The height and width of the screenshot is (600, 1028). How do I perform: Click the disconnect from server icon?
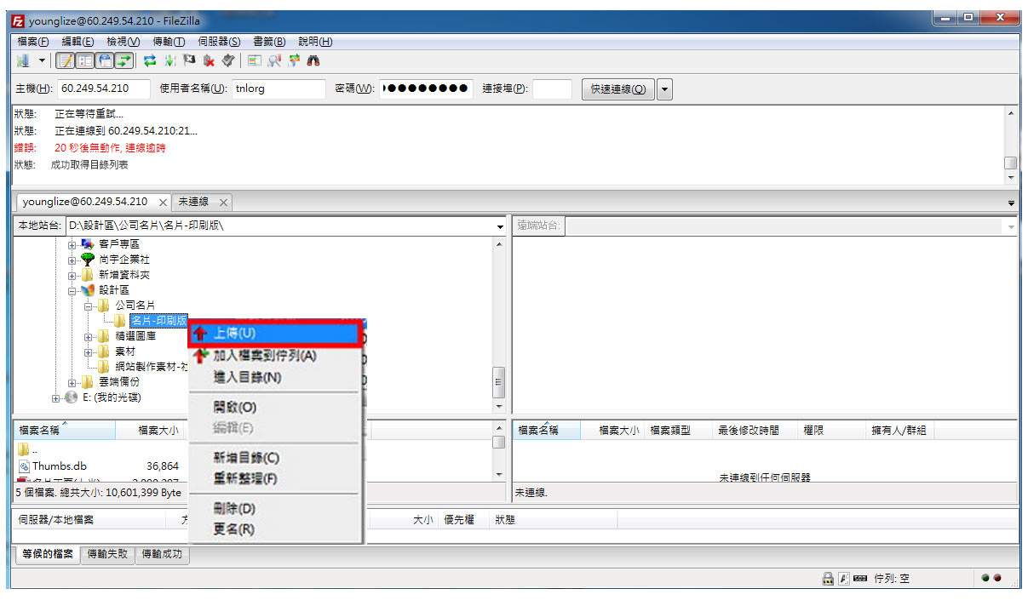tap(209, 60)
